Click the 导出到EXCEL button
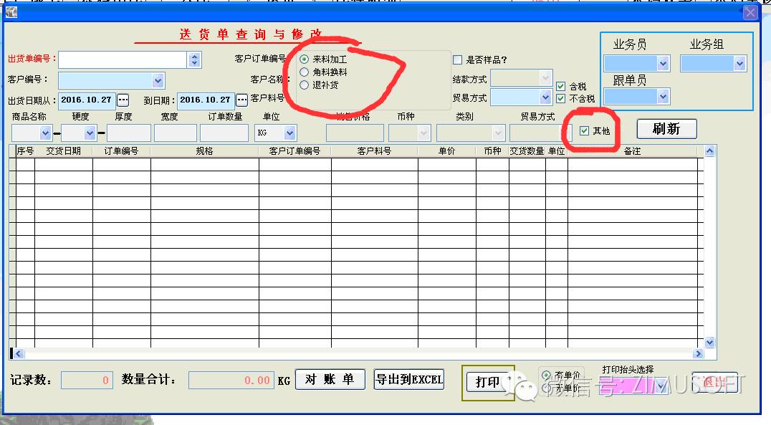 coord(409,380)
